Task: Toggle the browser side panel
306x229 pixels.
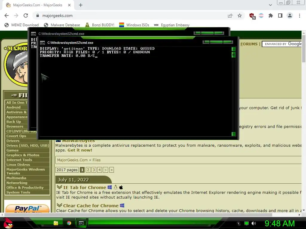Action: (280, 16)
